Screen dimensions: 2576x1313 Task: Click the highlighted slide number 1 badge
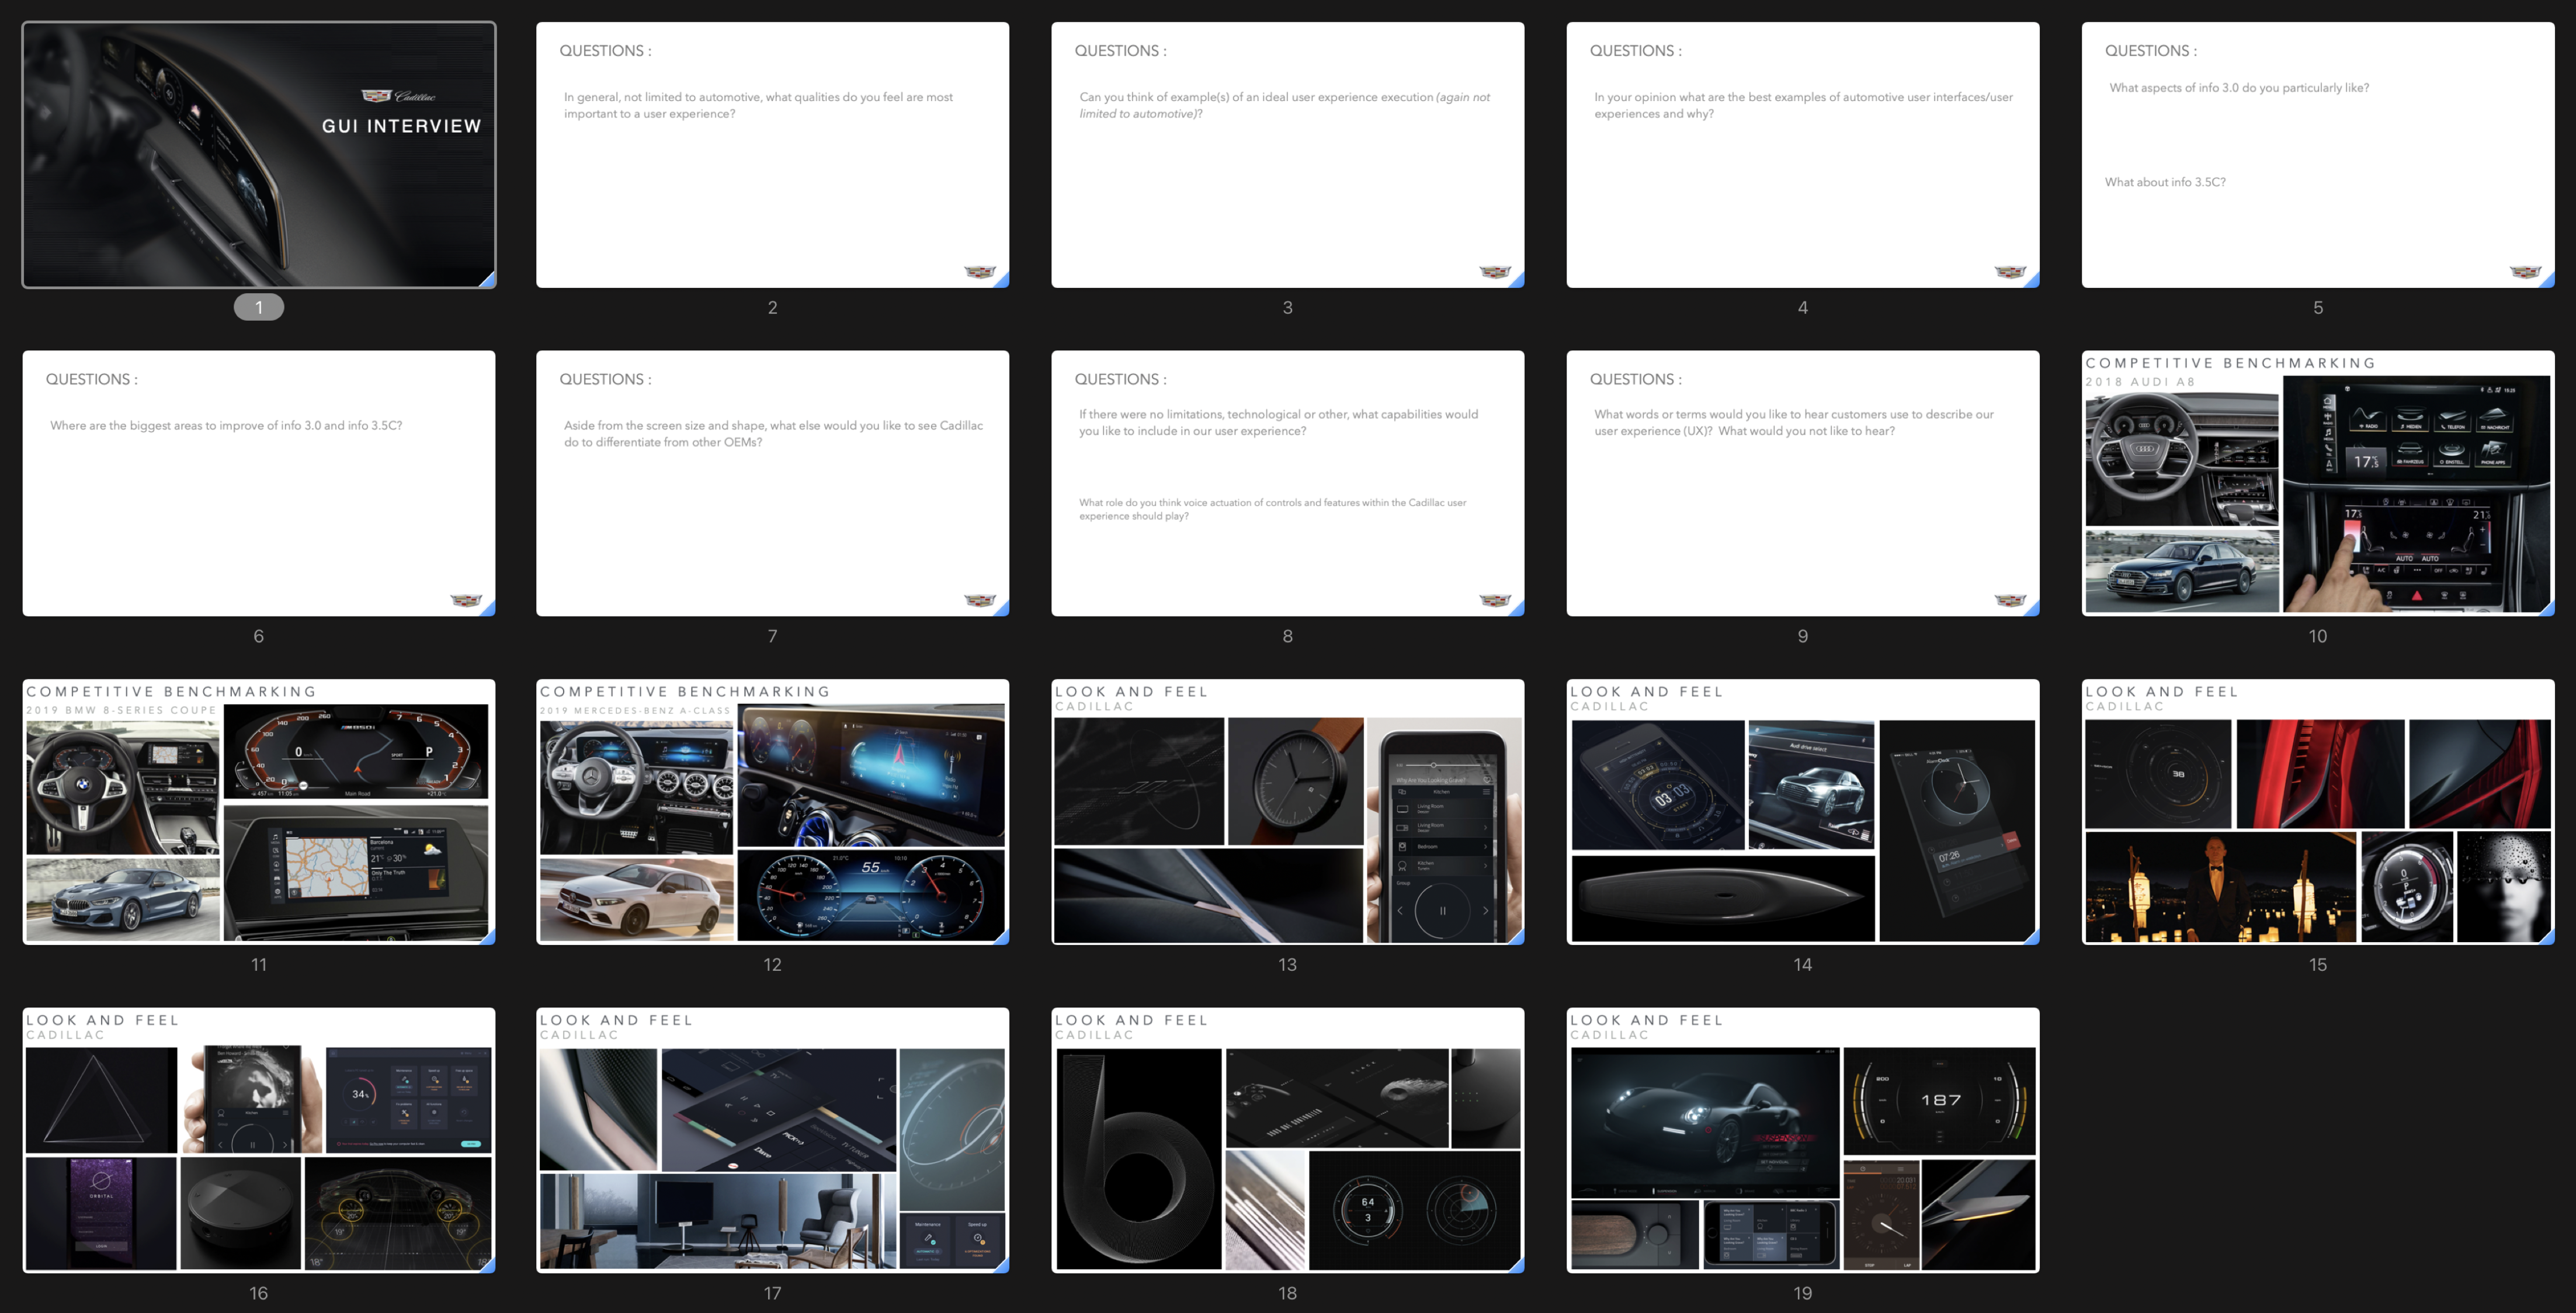(259, 307)
